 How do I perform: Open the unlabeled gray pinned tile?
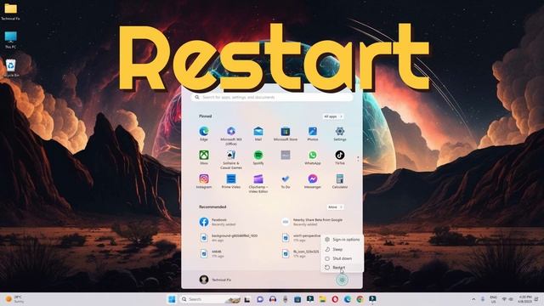tap(286, 155)
